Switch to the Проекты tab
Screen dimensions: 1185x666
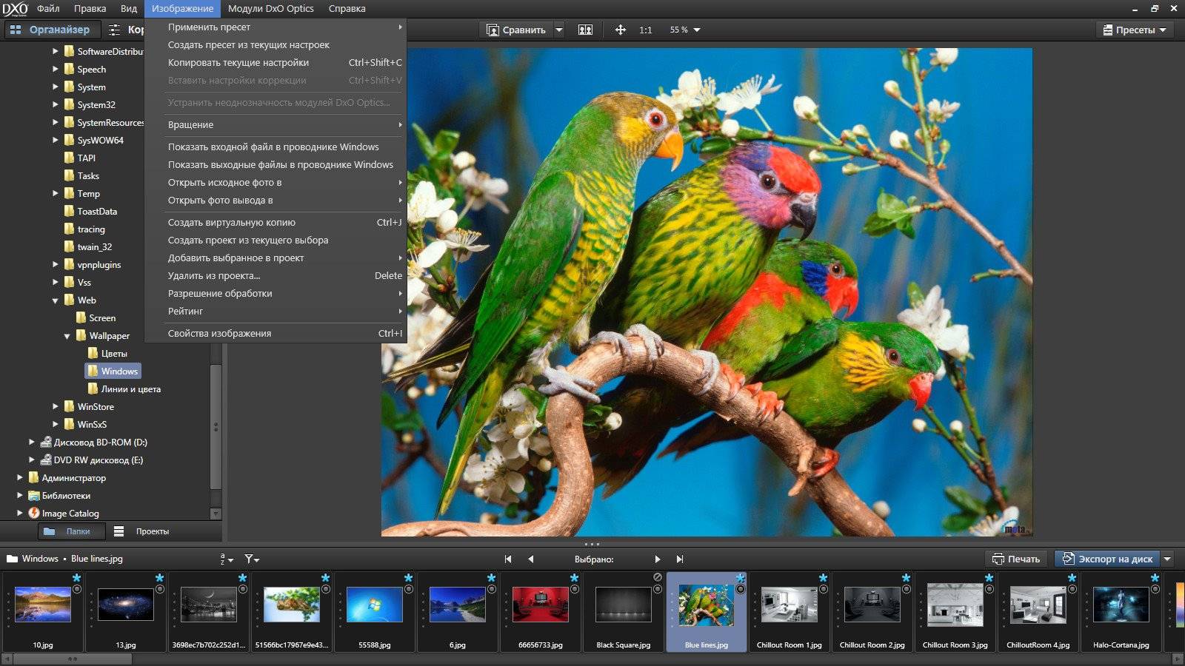coord(142,531)
